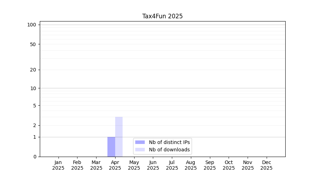Click the April distinct IPs bar
This screenshot has width=317, height=176.
[111, 147]
